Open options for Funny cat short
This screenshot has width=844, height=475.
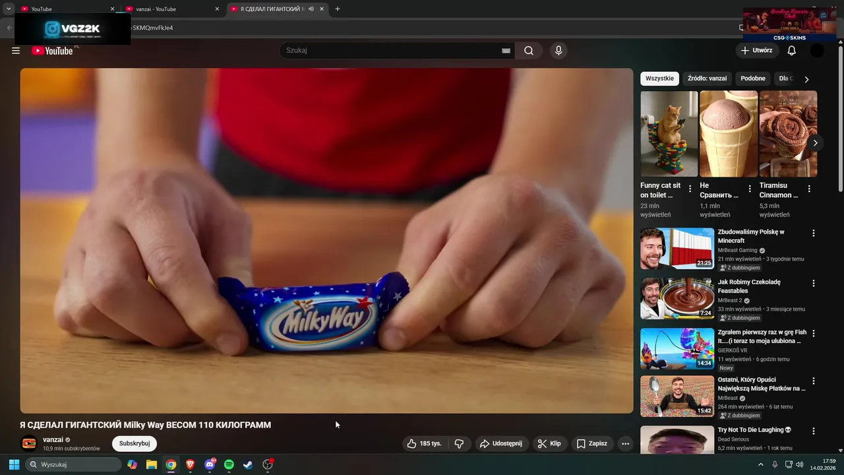pyautogui.click(x=690, y=189)
